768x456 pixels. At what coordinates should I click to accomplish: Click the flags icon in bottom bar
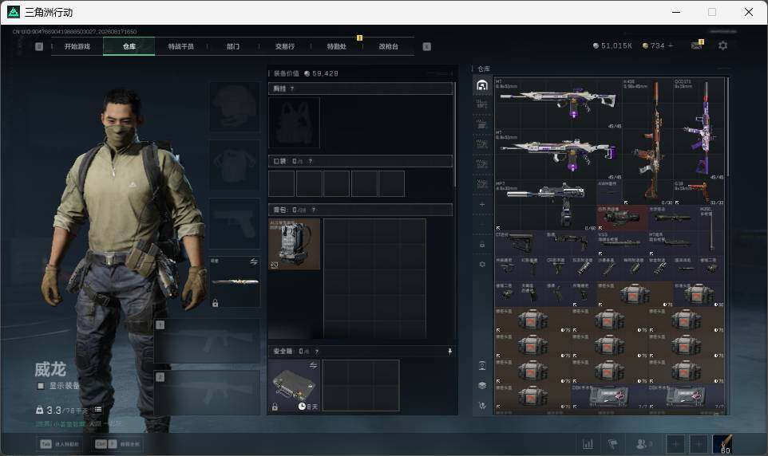613,444
